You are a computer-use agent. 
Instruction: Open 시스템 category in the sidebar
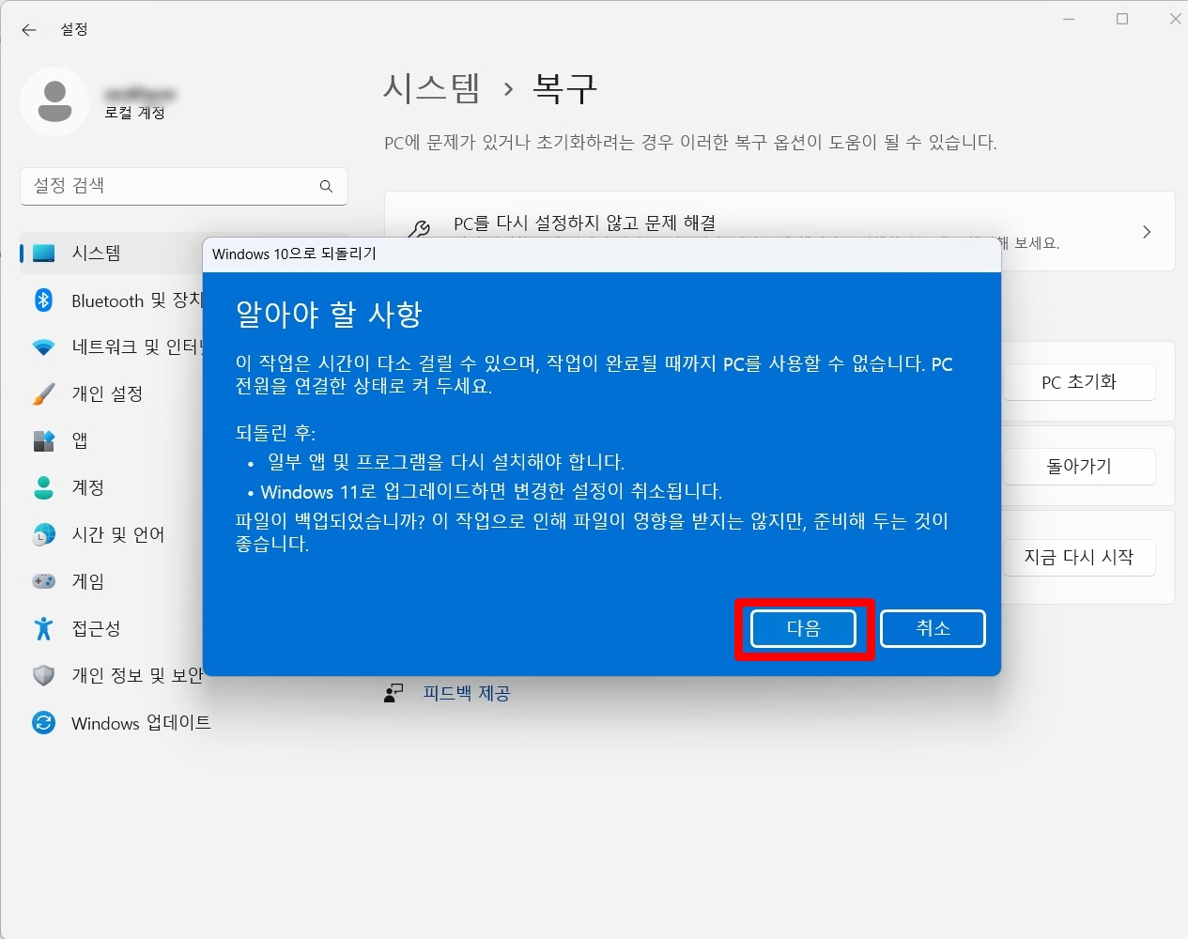point(112,254)
